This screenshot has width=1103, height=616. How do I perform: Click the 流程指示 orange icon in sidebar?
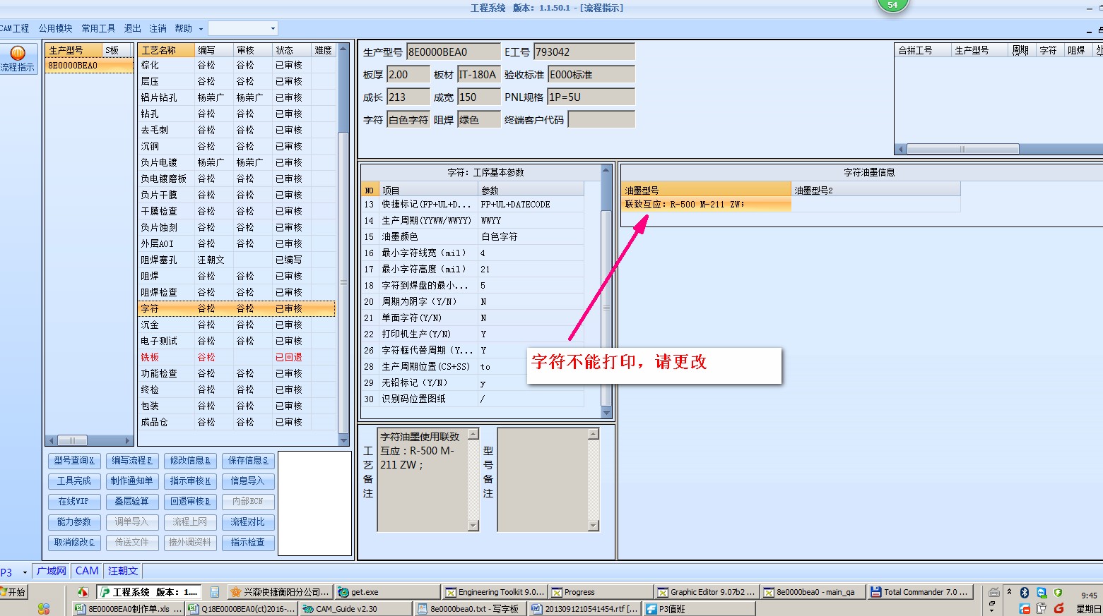click(18, 53)
